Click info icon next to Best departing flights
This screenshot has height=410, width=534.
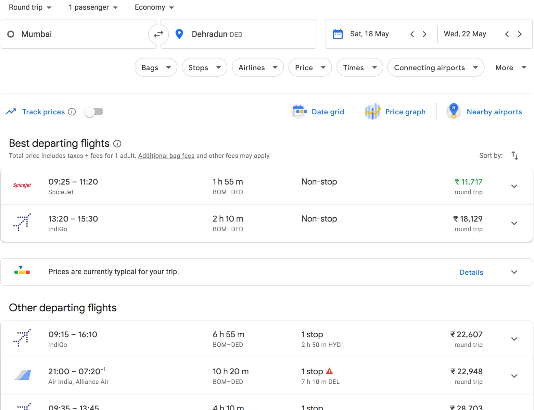(x=117, y=144)
